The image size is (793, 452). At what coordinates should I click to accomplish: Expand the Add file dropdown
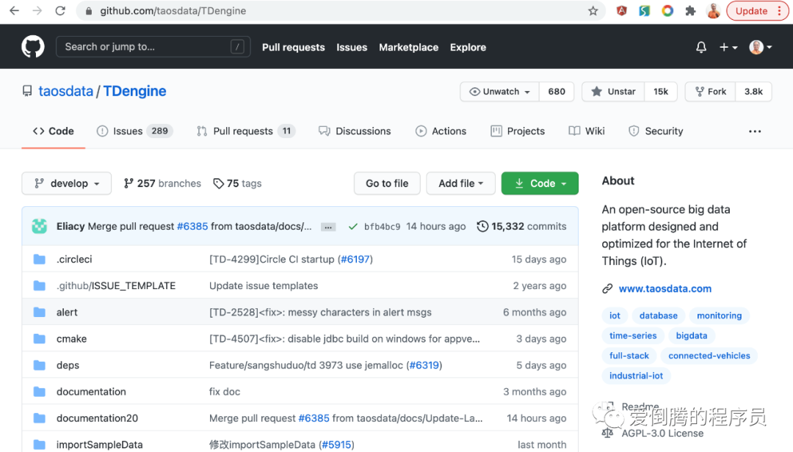(x=460, y=183)
